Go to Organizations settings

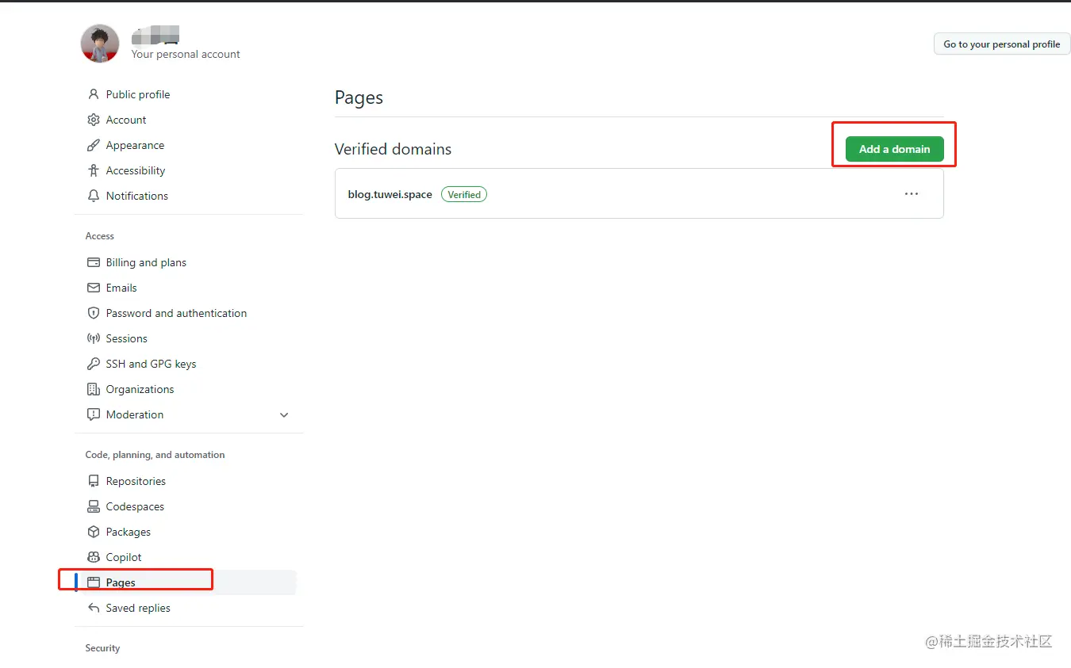click(140, 389)
